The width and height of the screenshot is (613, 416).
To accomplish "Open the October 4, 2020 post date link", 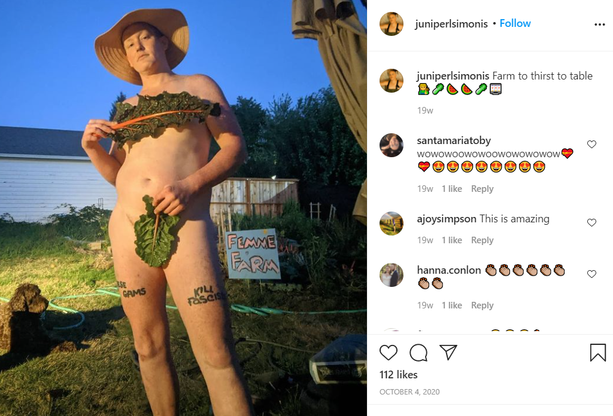I will click(x=409, y=392).
